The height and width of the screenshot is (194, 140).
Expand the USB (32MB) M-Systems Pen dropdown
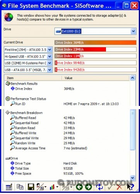click(50, 63)
